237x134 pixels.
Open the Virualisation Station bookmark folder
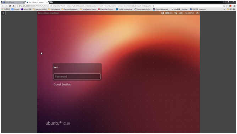point(88,9)
